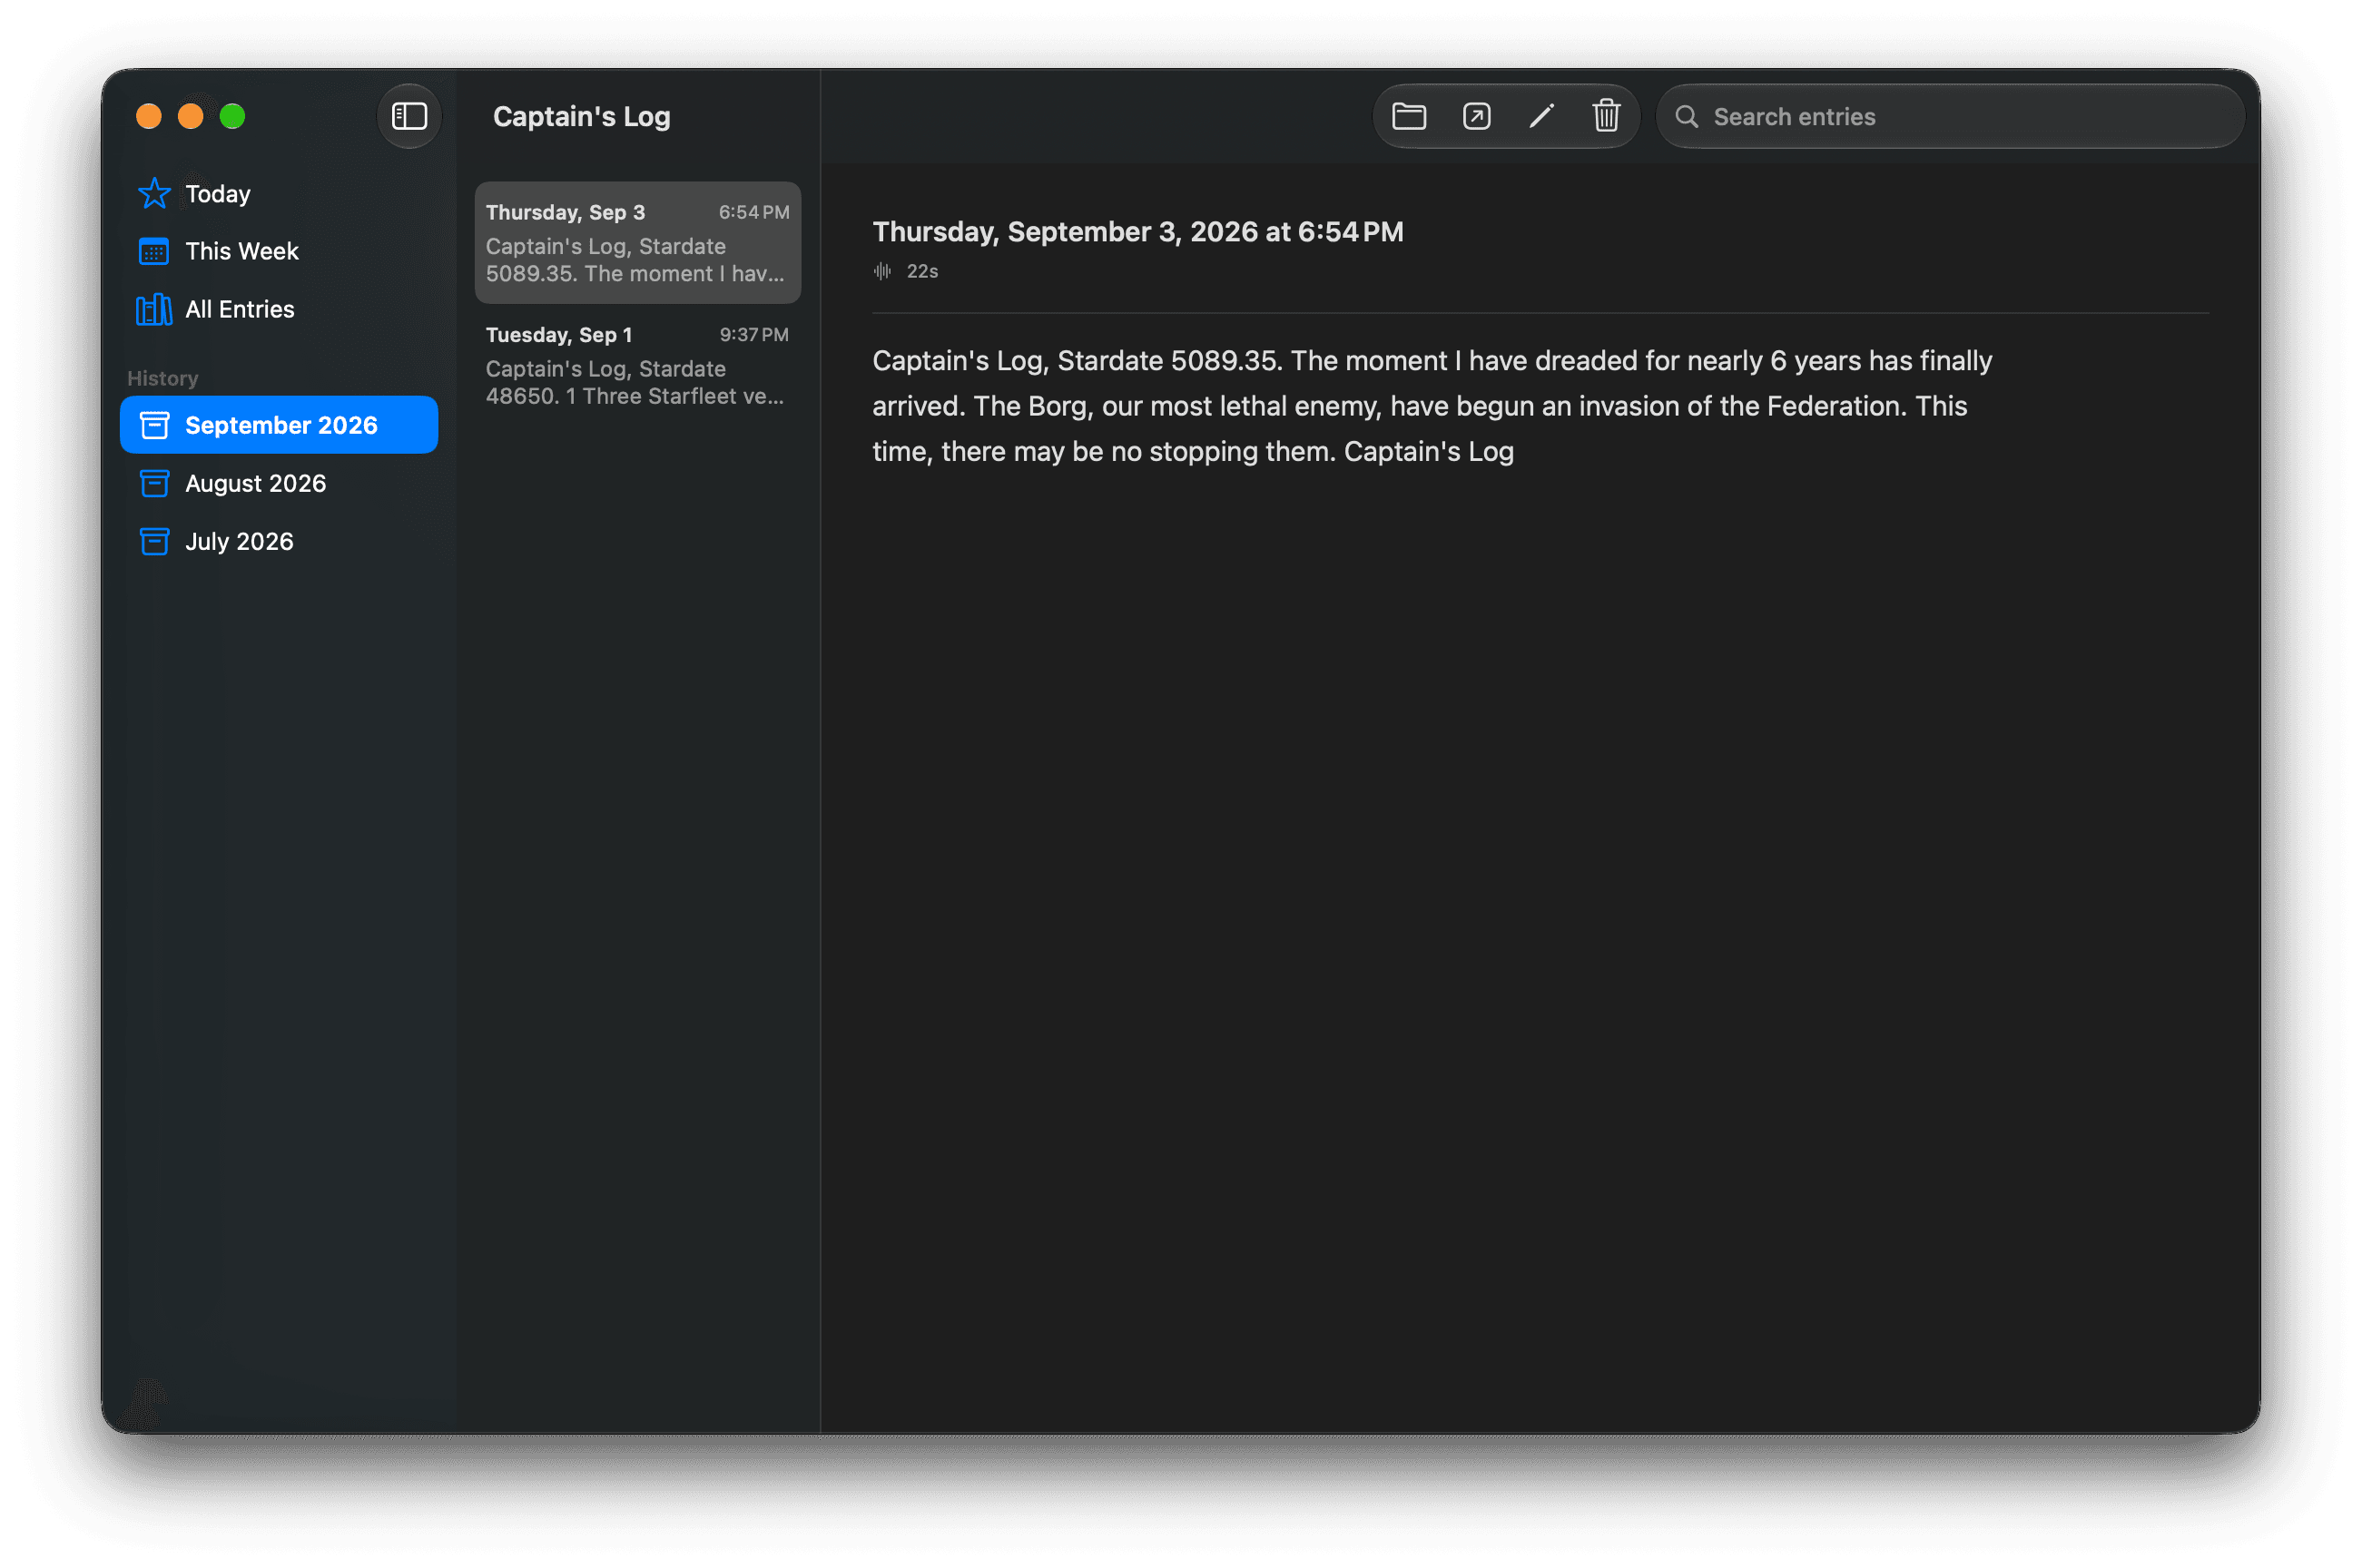This screenshot has height=1568, width=2362.
Task: Click the pencil edit icon
Action: tap(1540, 117)
